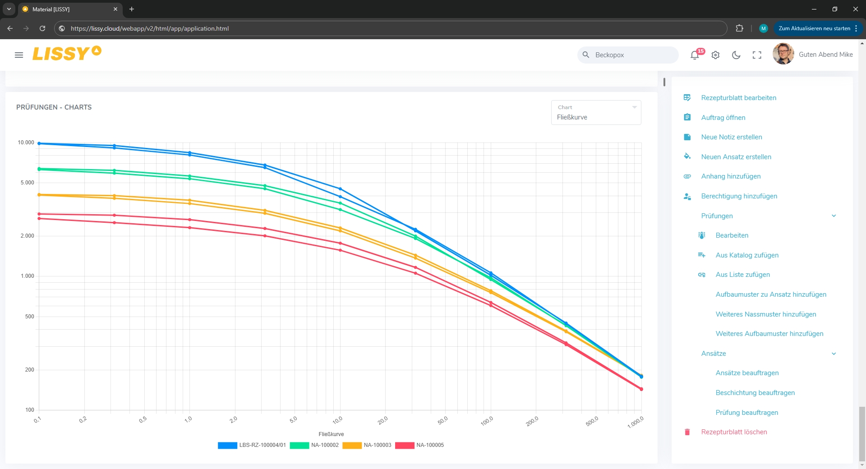The height and width of the screenshot is (469, 866).
Task: Choose Weiteres Nassmuster hinzufügen
Action: tap(766, 314)
